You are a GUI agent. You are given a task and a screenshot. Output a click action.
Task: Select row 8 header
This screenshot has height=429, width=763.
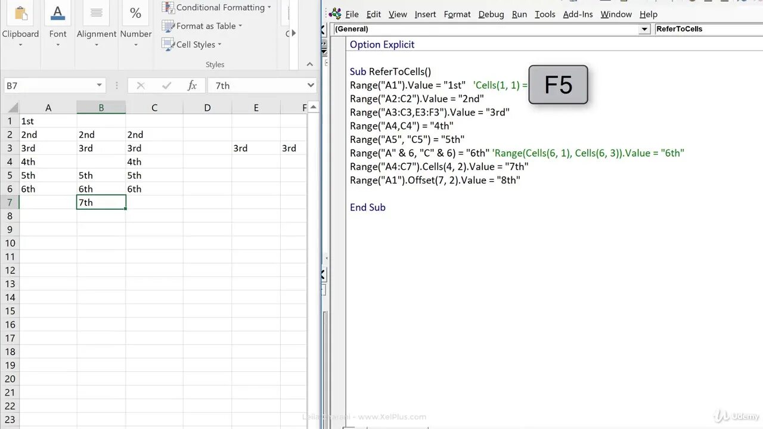tap(10, 216)
